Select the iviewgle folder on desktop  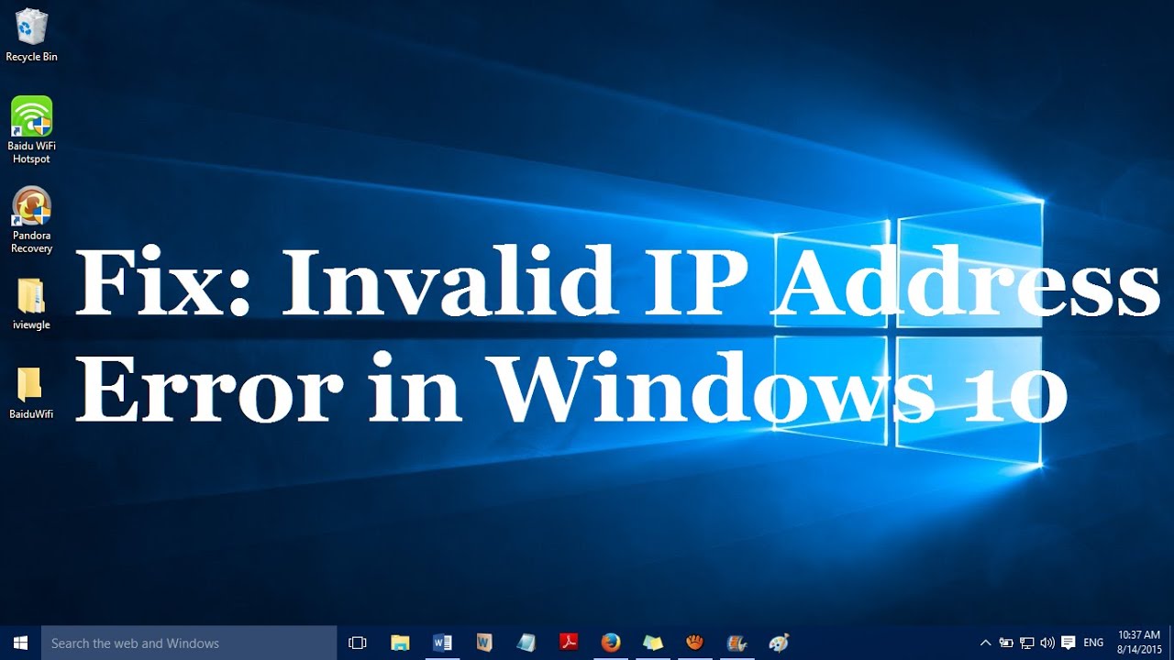(31, 304)
